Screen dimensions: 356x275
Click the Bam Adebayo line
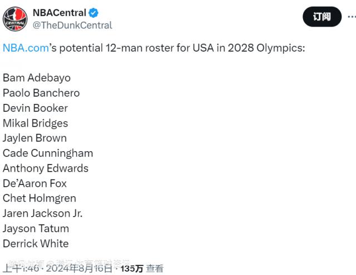click(x=37, y=78)
